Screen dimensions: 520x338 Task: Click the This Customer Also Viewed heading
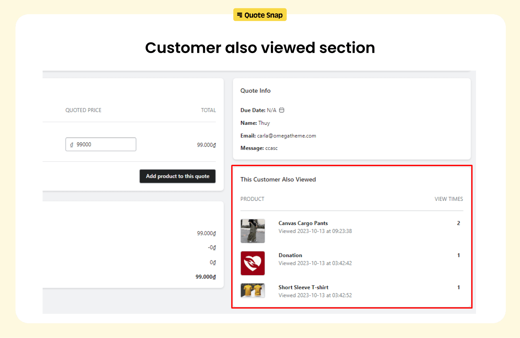(x=278, y=179)
